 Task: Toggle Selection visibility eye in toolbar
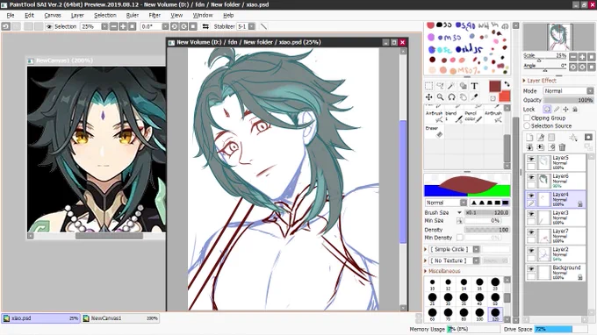(x=49, y=26)
